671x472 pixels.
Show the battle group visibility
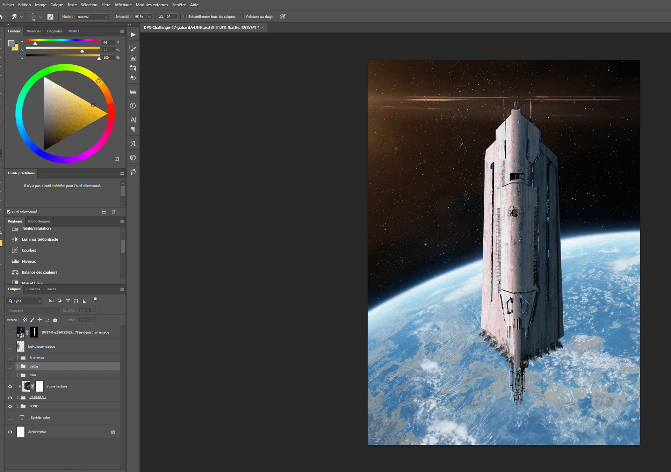click(x=10, y=366)
